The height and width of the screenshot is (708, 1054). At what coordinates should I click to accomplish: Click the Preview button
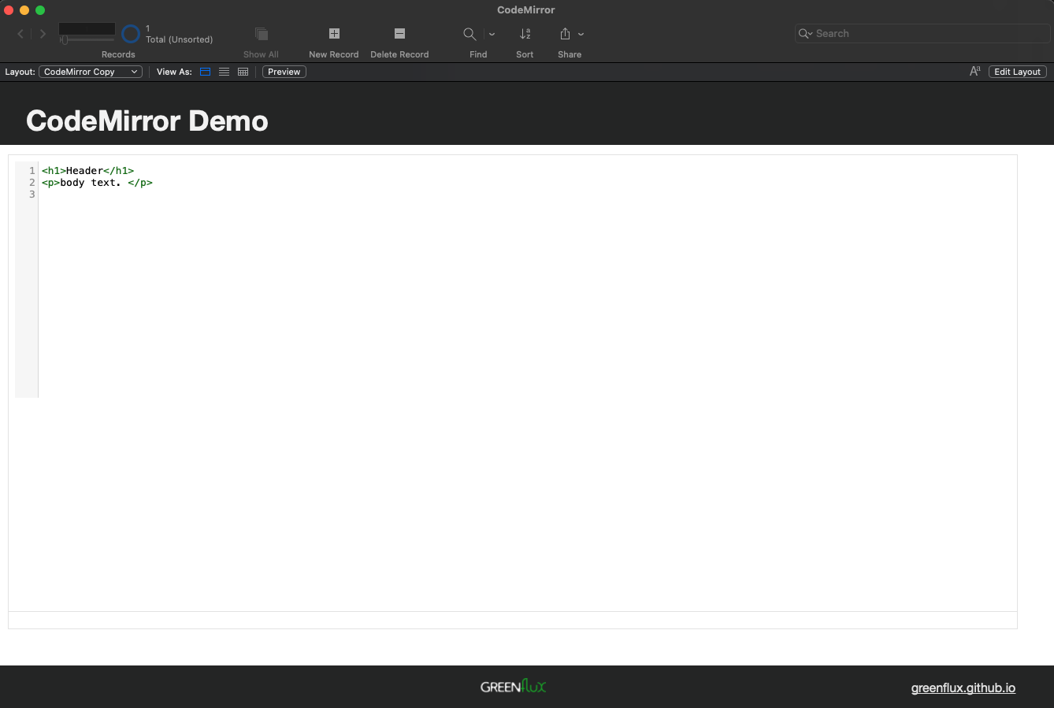pos(284,72)
